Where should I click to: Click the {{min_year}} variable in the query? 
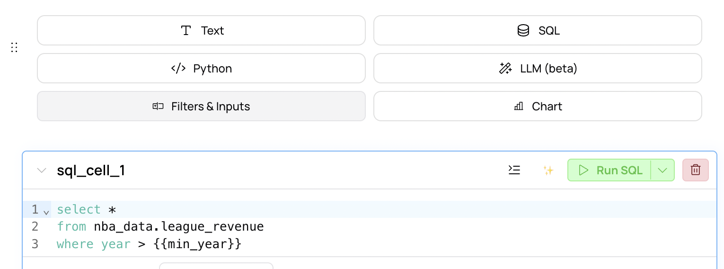(x=197, y=244)
